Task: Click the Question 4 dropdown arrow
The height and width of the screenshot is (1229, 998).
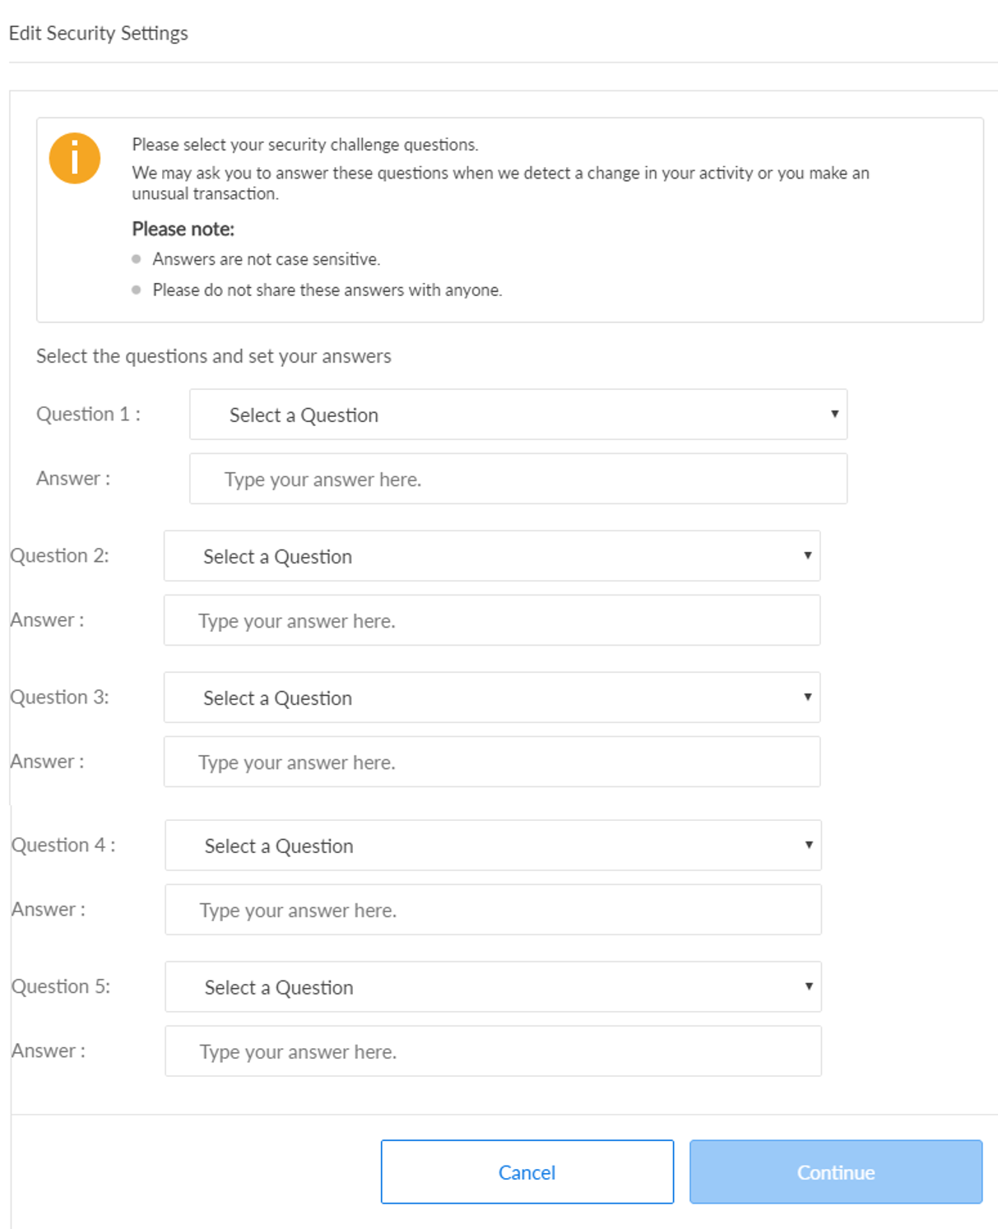Action: coord(810,845)
